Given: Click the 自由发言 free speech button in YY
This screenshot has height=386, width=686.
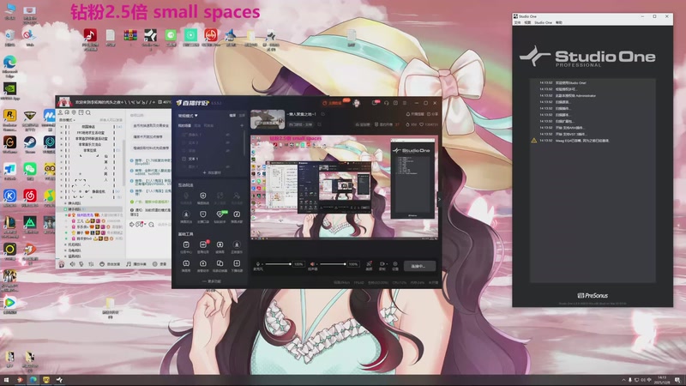Looking at the screenshot, I should click(111, 264).
